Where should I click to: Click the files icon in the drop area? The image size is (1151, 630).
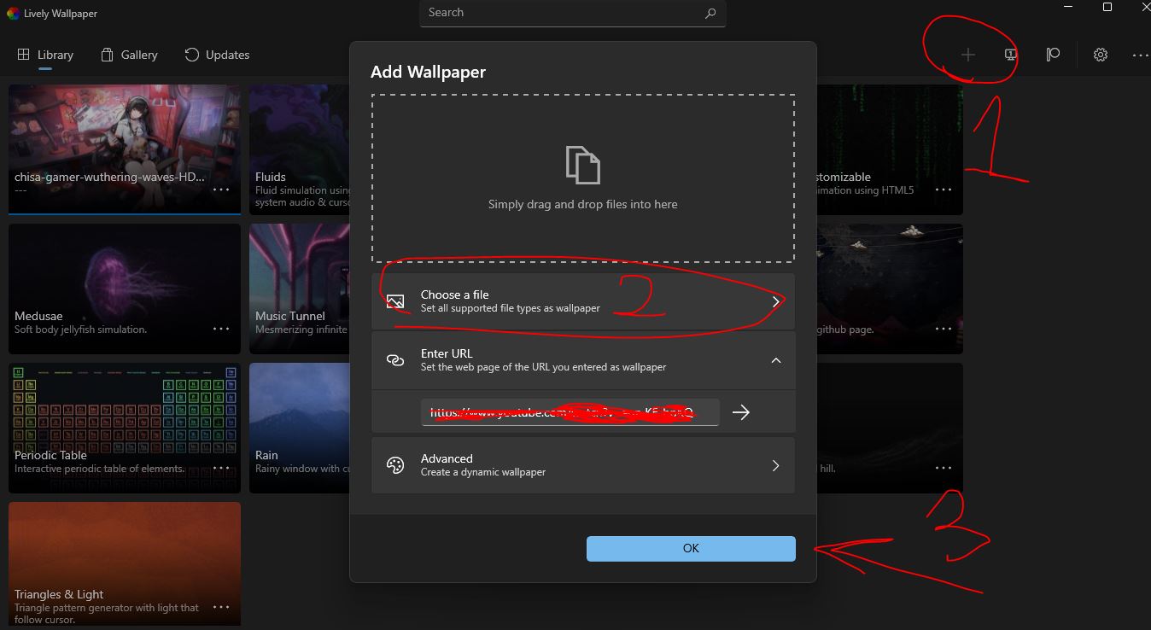click(x=582, y=165)
